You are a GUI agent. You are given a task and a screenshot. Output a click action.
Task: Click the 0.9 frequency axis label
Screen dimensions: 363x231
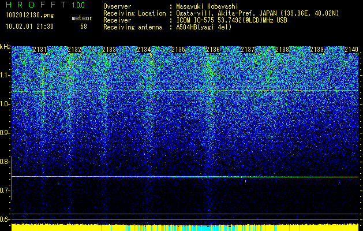tap(5, 133)
